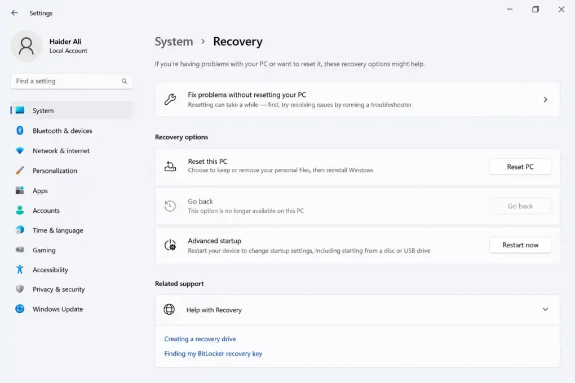Screen dimensions: 575x383
Task: Click the Time & language globe icon
Action: click(20, 230)
